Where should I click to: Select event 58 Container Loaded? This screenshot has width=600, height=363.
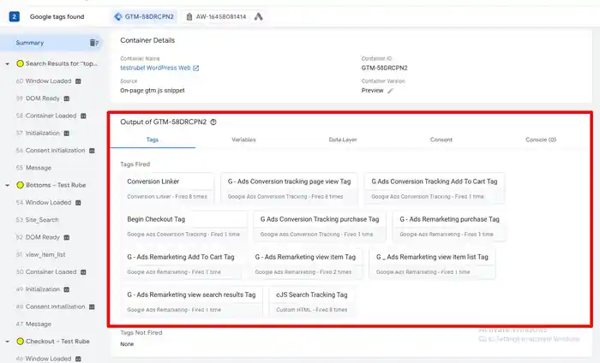pos(46,116)
